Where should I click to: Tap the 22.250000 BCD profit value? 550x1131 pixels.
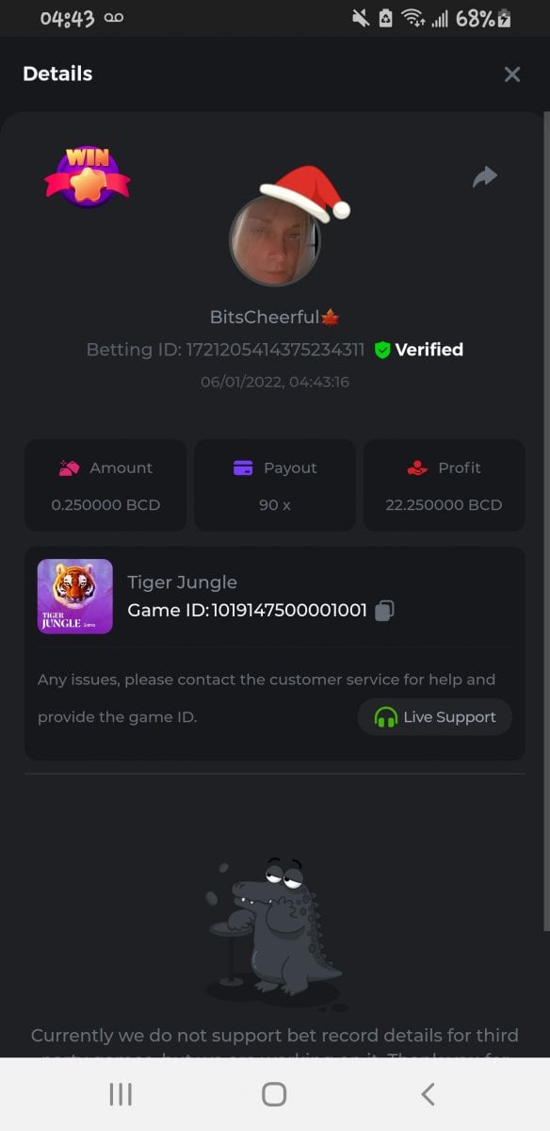point(444,504)
